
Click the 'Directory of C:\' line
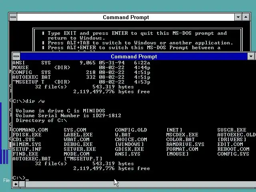(x=41, y=120)
